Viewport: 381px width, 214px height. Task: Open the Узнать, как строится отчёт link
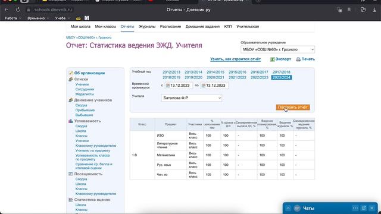click(x=236, y=59)
